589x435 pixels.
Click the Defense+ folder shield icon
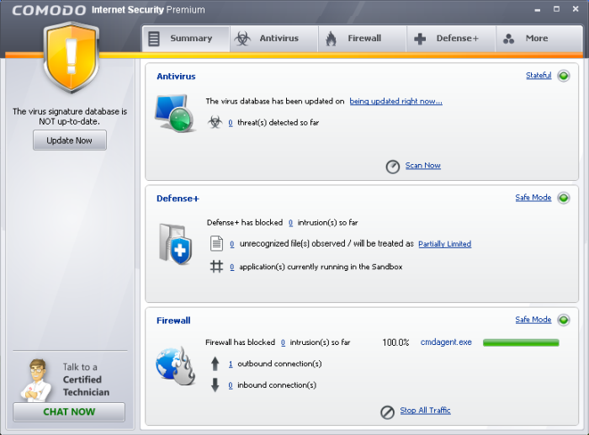(x=175, y=244)
